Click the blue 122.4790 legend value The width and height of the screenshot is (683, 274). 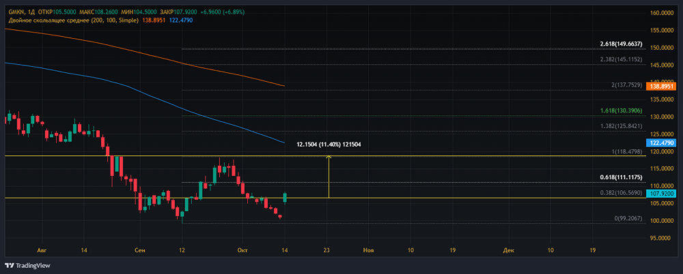181,20
